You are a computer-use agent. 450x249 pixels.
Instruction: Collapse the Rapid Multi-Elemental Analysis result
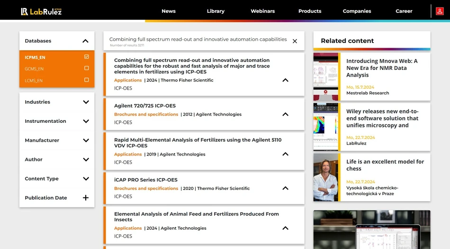(x=285, y=154)
